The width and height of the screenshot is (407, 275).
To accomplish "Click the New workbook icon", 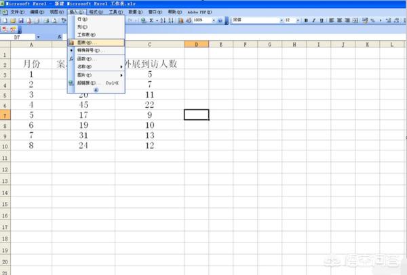I will [x=5, y=20].
